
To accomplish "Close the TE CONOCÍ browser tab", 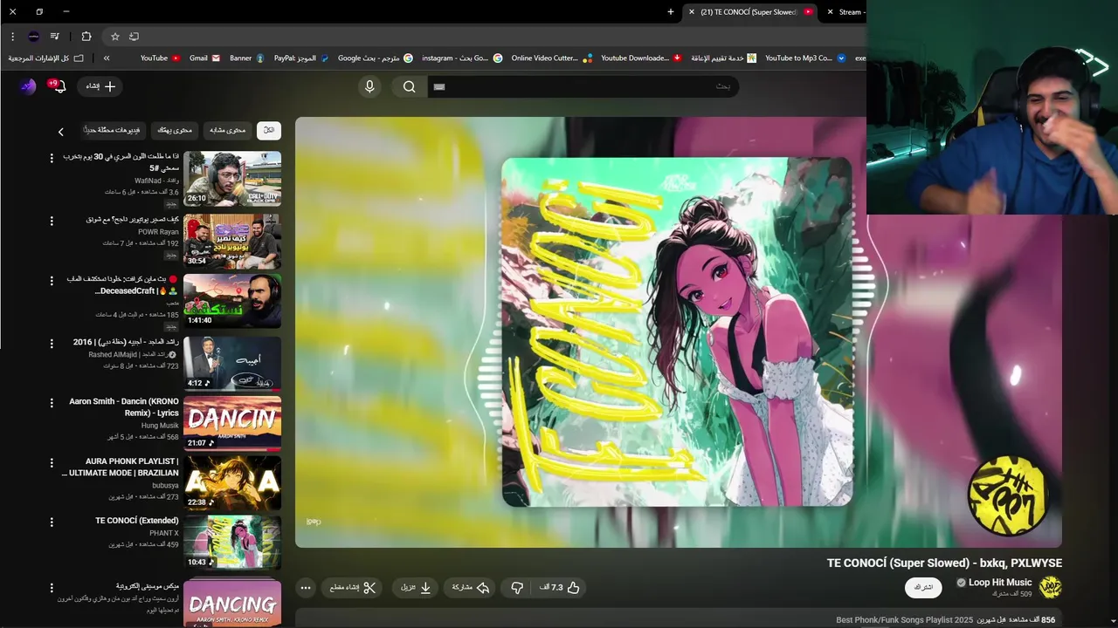I will pyautogui.click(x=692, y=12).
